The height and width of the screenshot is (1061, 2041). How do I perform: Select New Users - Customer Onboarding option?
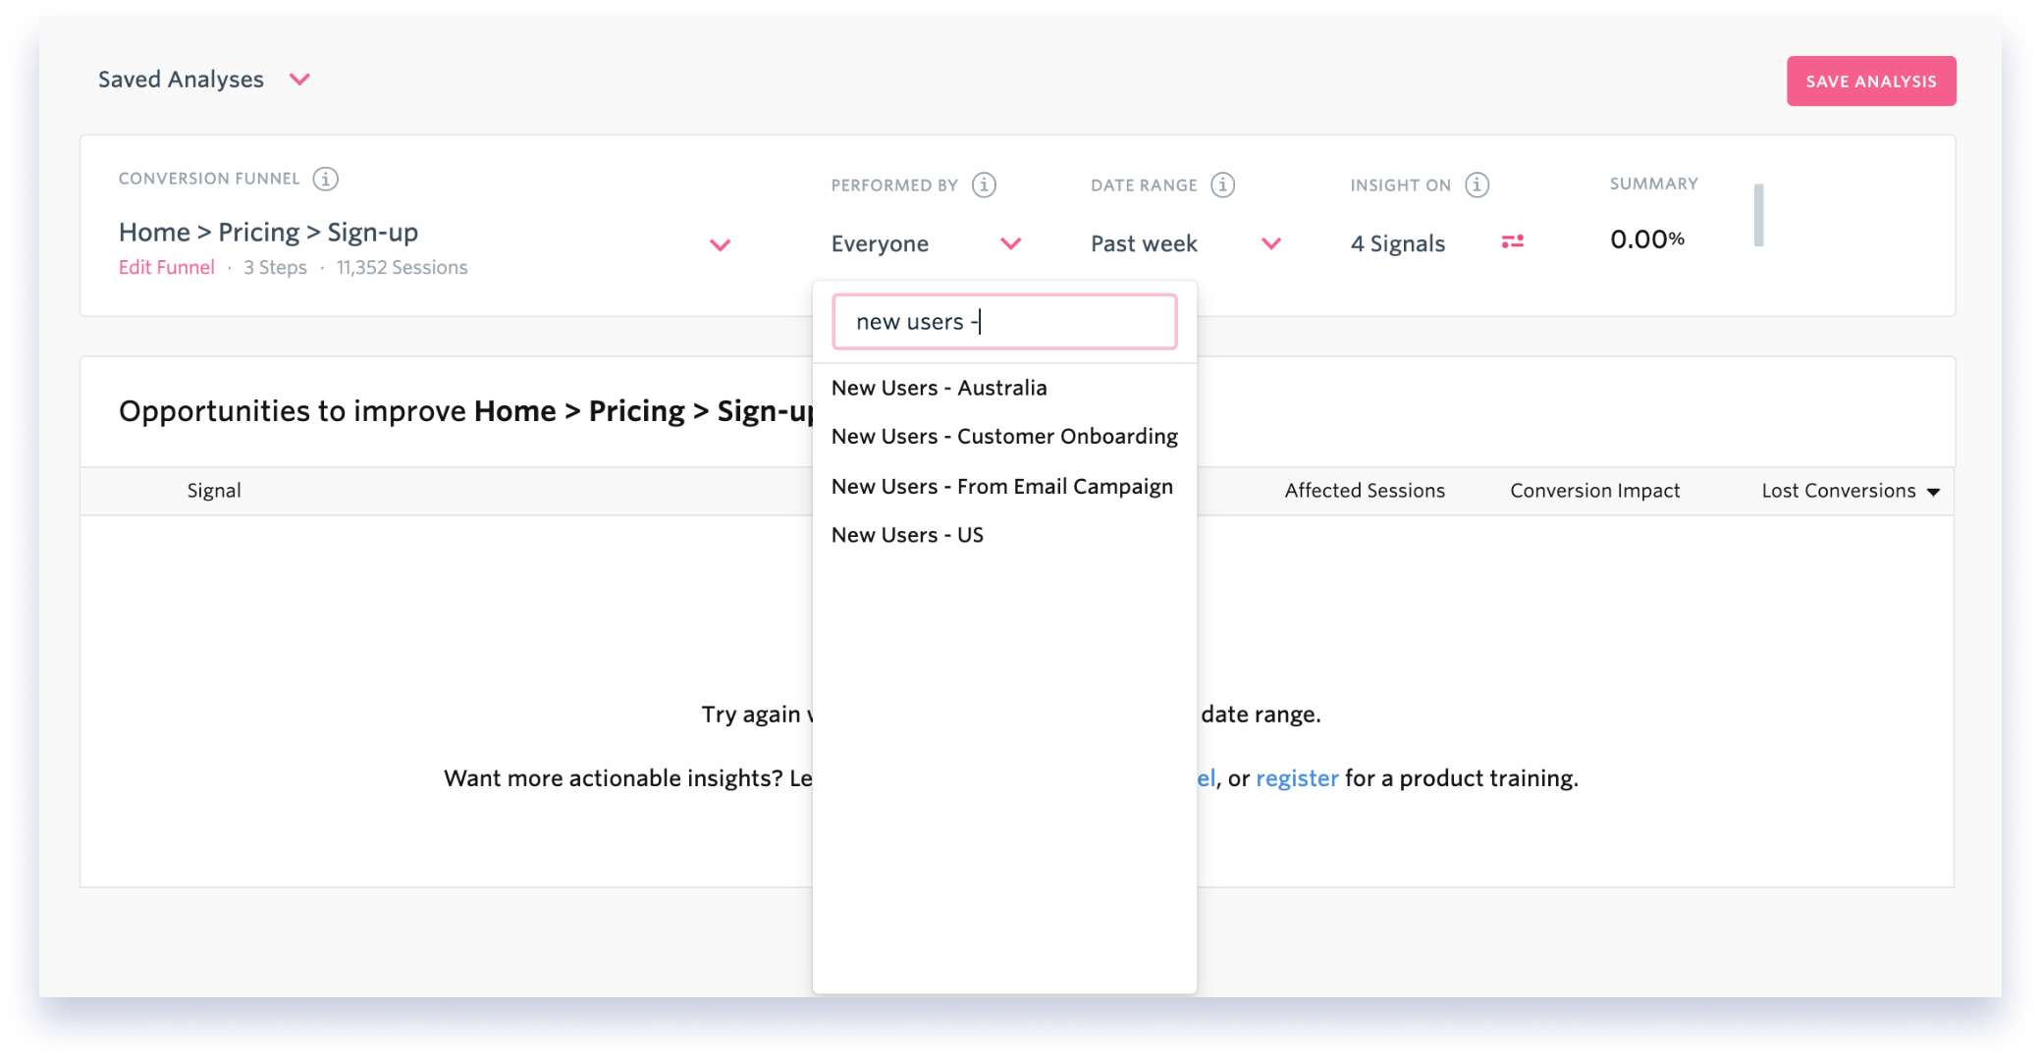[1005, 436]
